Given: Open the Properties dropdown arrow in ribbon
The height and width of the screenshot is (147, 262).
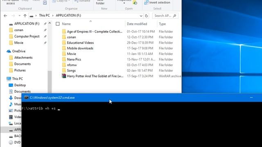Looking at the screenshot, I should coord(124,3).
